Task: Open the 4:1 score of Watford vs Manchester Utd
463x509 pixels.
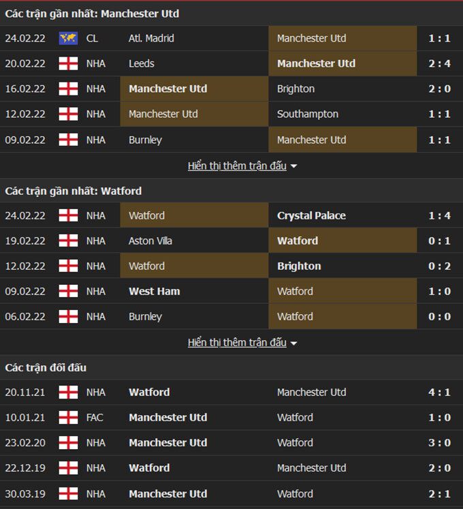Action: (x=440, y=392)
